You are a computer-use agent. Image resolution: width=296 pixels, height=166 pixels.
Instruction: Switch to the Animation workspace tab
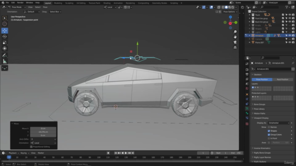coord(118,3)
